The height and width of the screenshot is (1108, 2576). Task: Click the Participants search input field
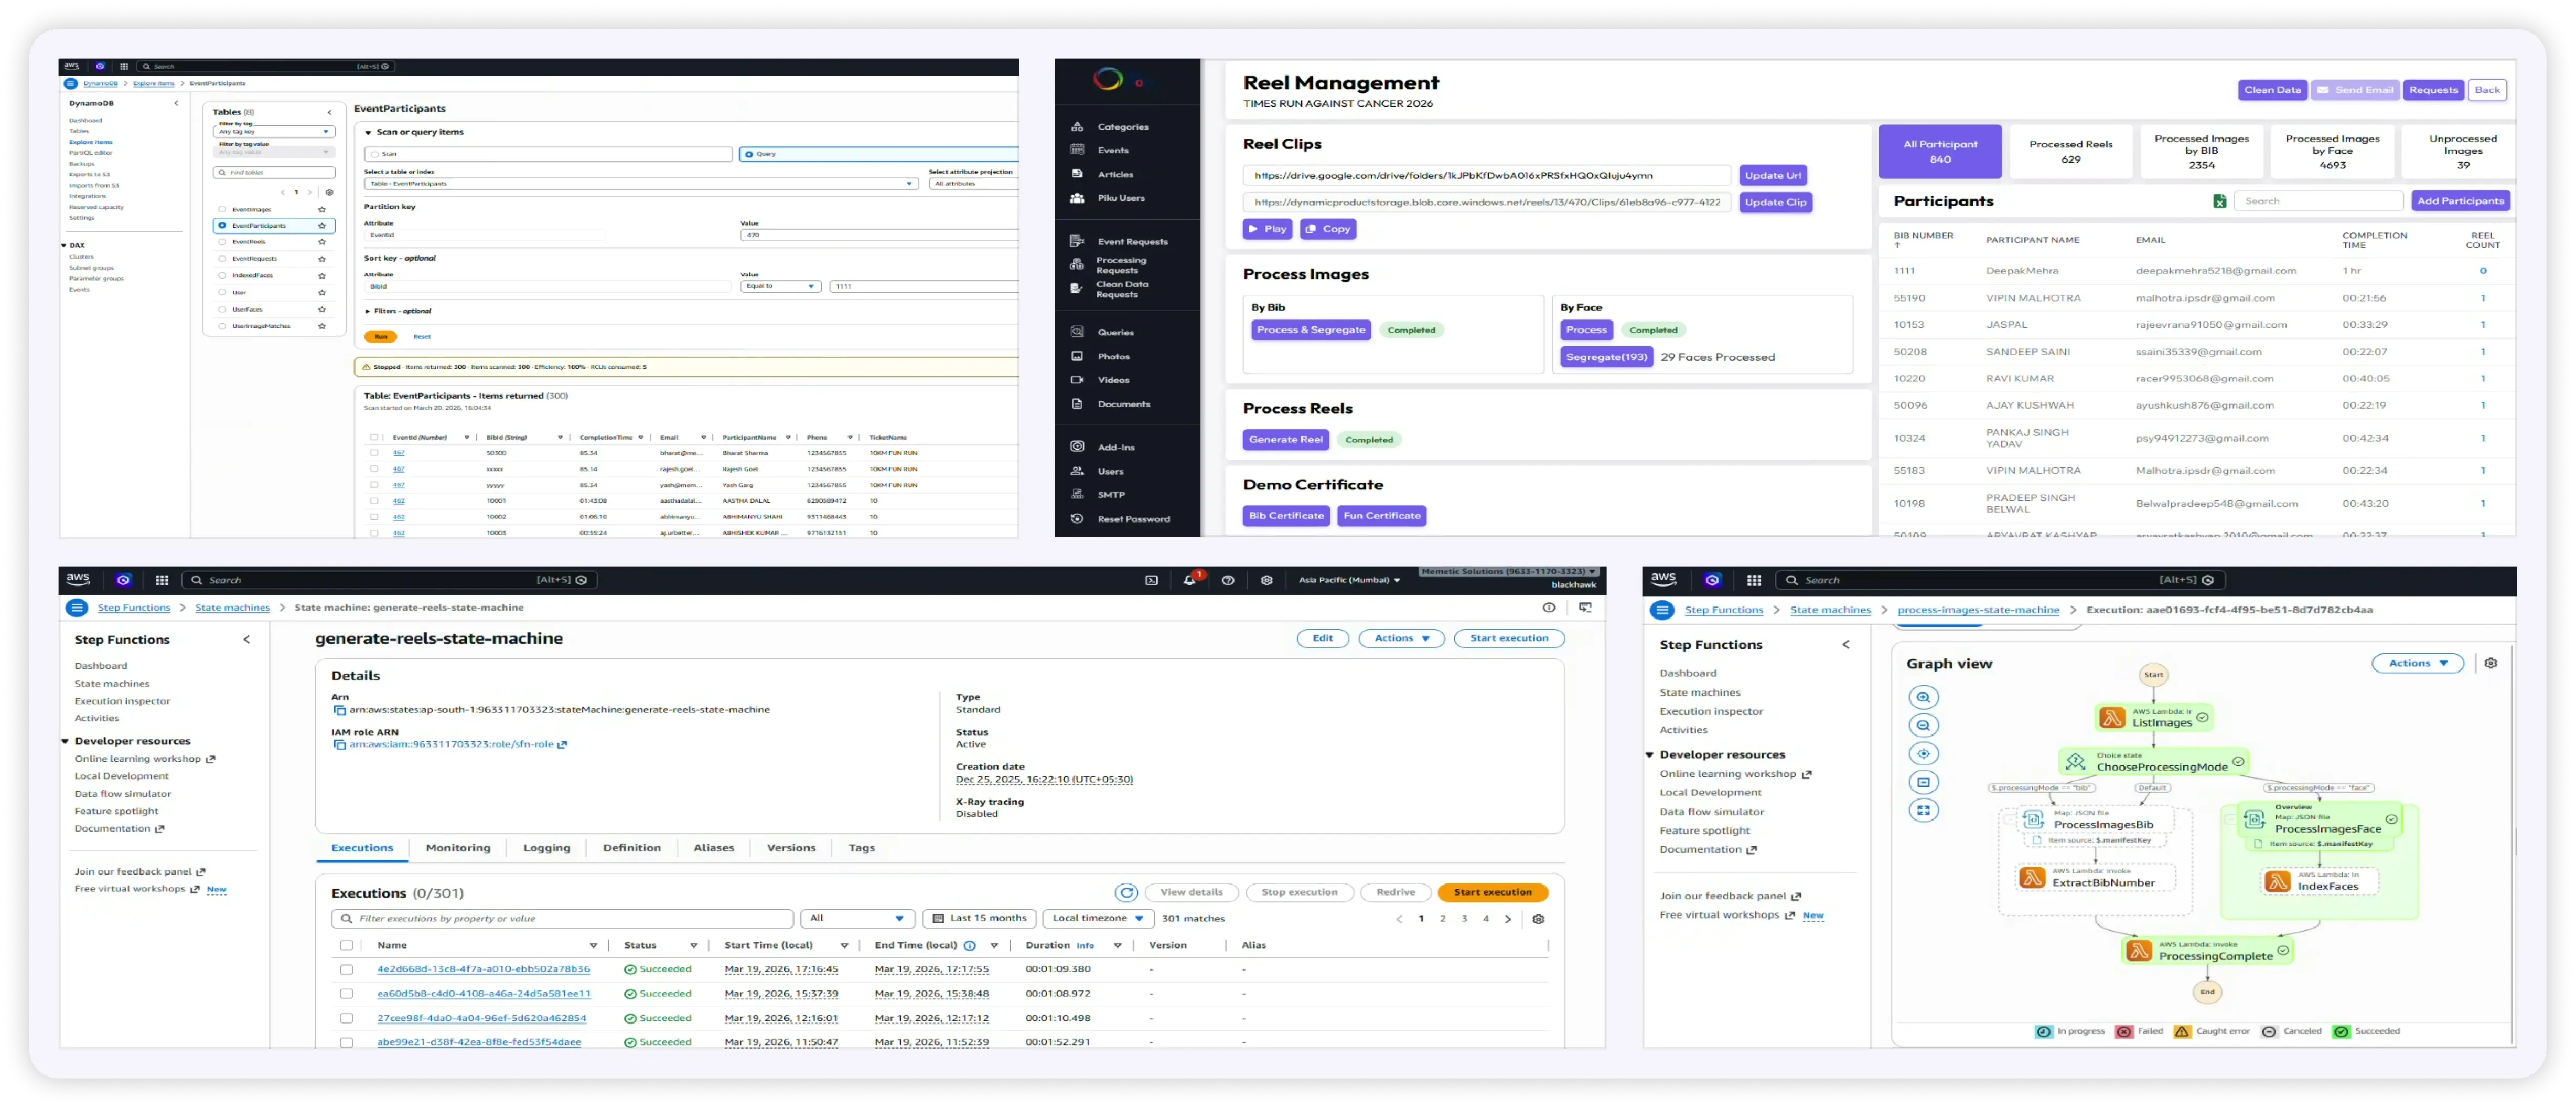tap(2317, 201)
